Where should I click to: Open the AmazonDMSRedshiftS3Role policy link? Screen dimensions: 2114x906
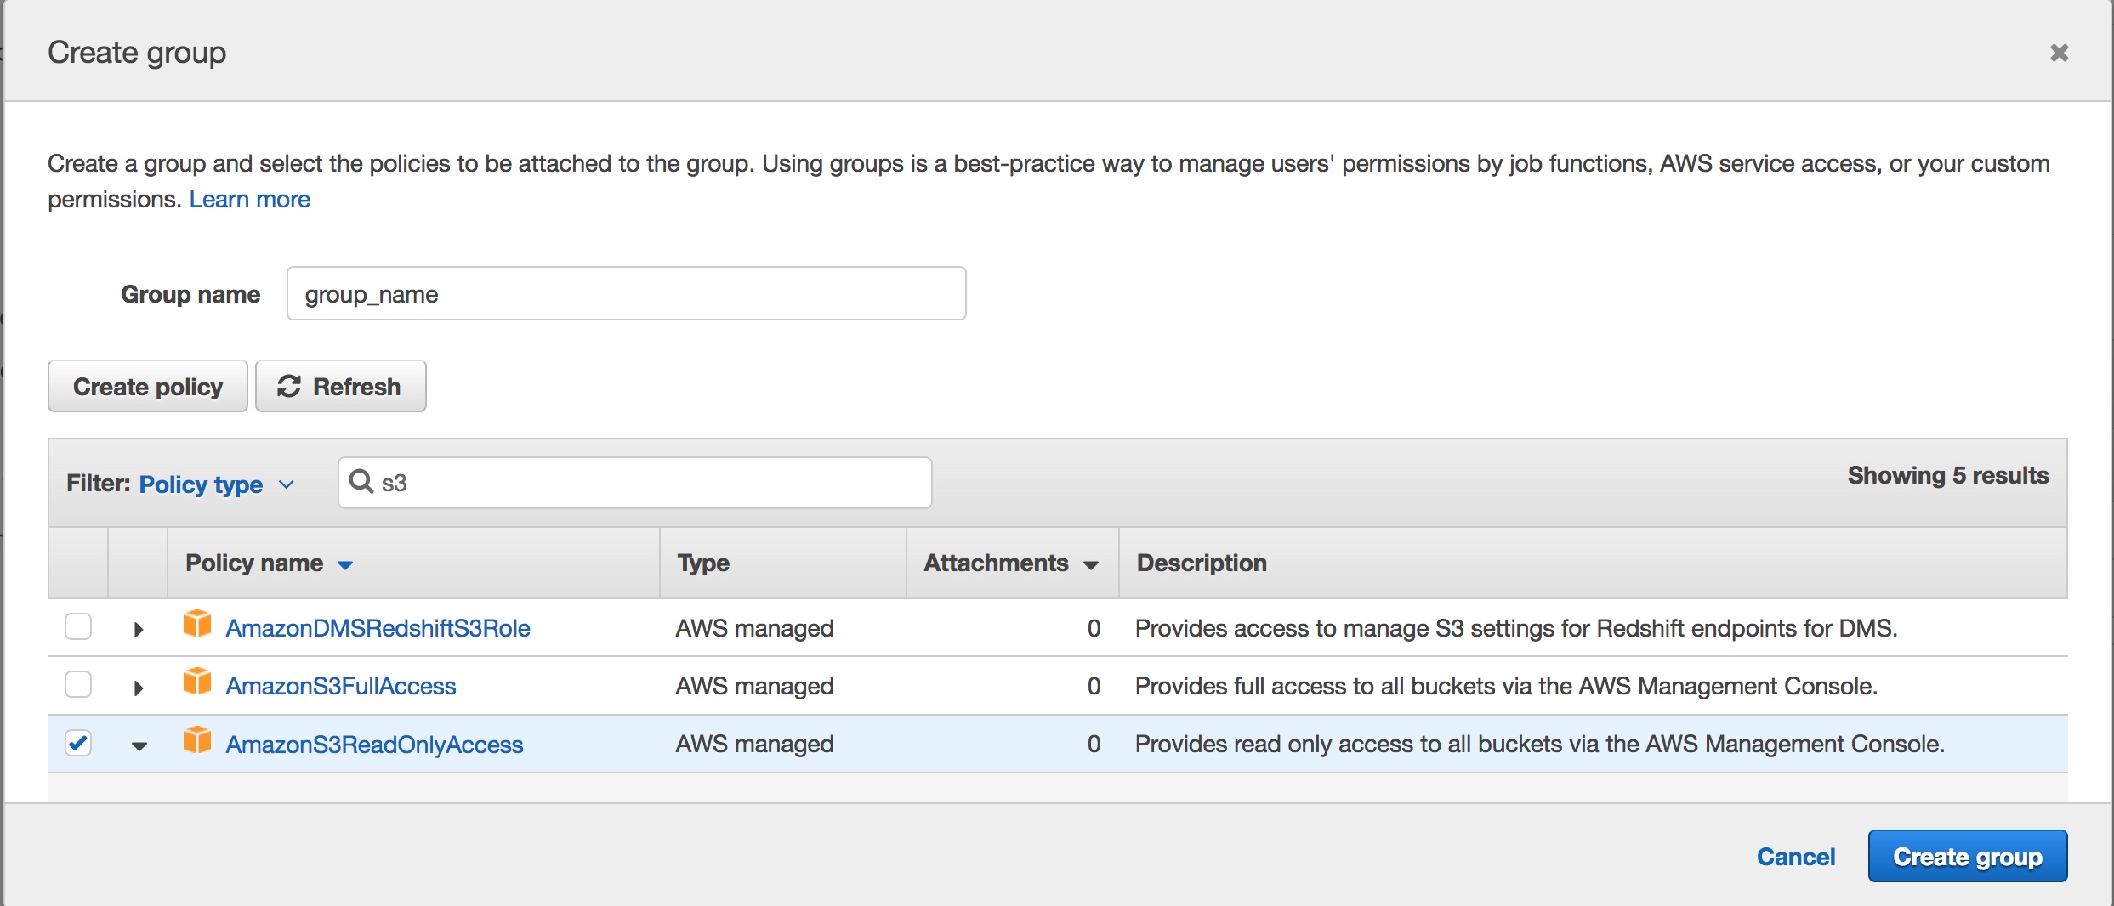[378, 628]
